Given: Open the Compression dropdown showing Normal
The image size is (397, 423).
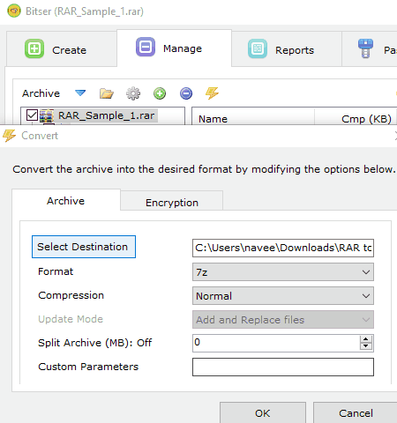Looking at the screenshot, I should coord(283,296).
